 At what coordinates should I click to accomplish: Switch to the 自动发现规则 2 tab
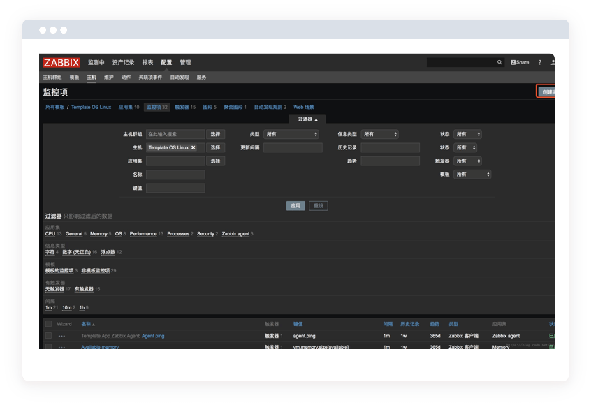coord(270,107)
